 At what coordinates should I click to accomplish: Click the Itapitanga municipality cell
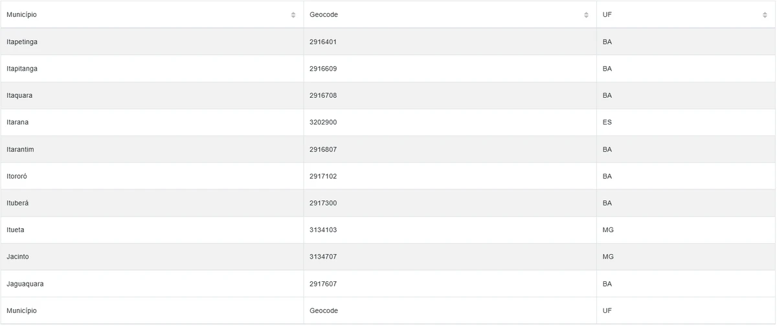point(23,69)
